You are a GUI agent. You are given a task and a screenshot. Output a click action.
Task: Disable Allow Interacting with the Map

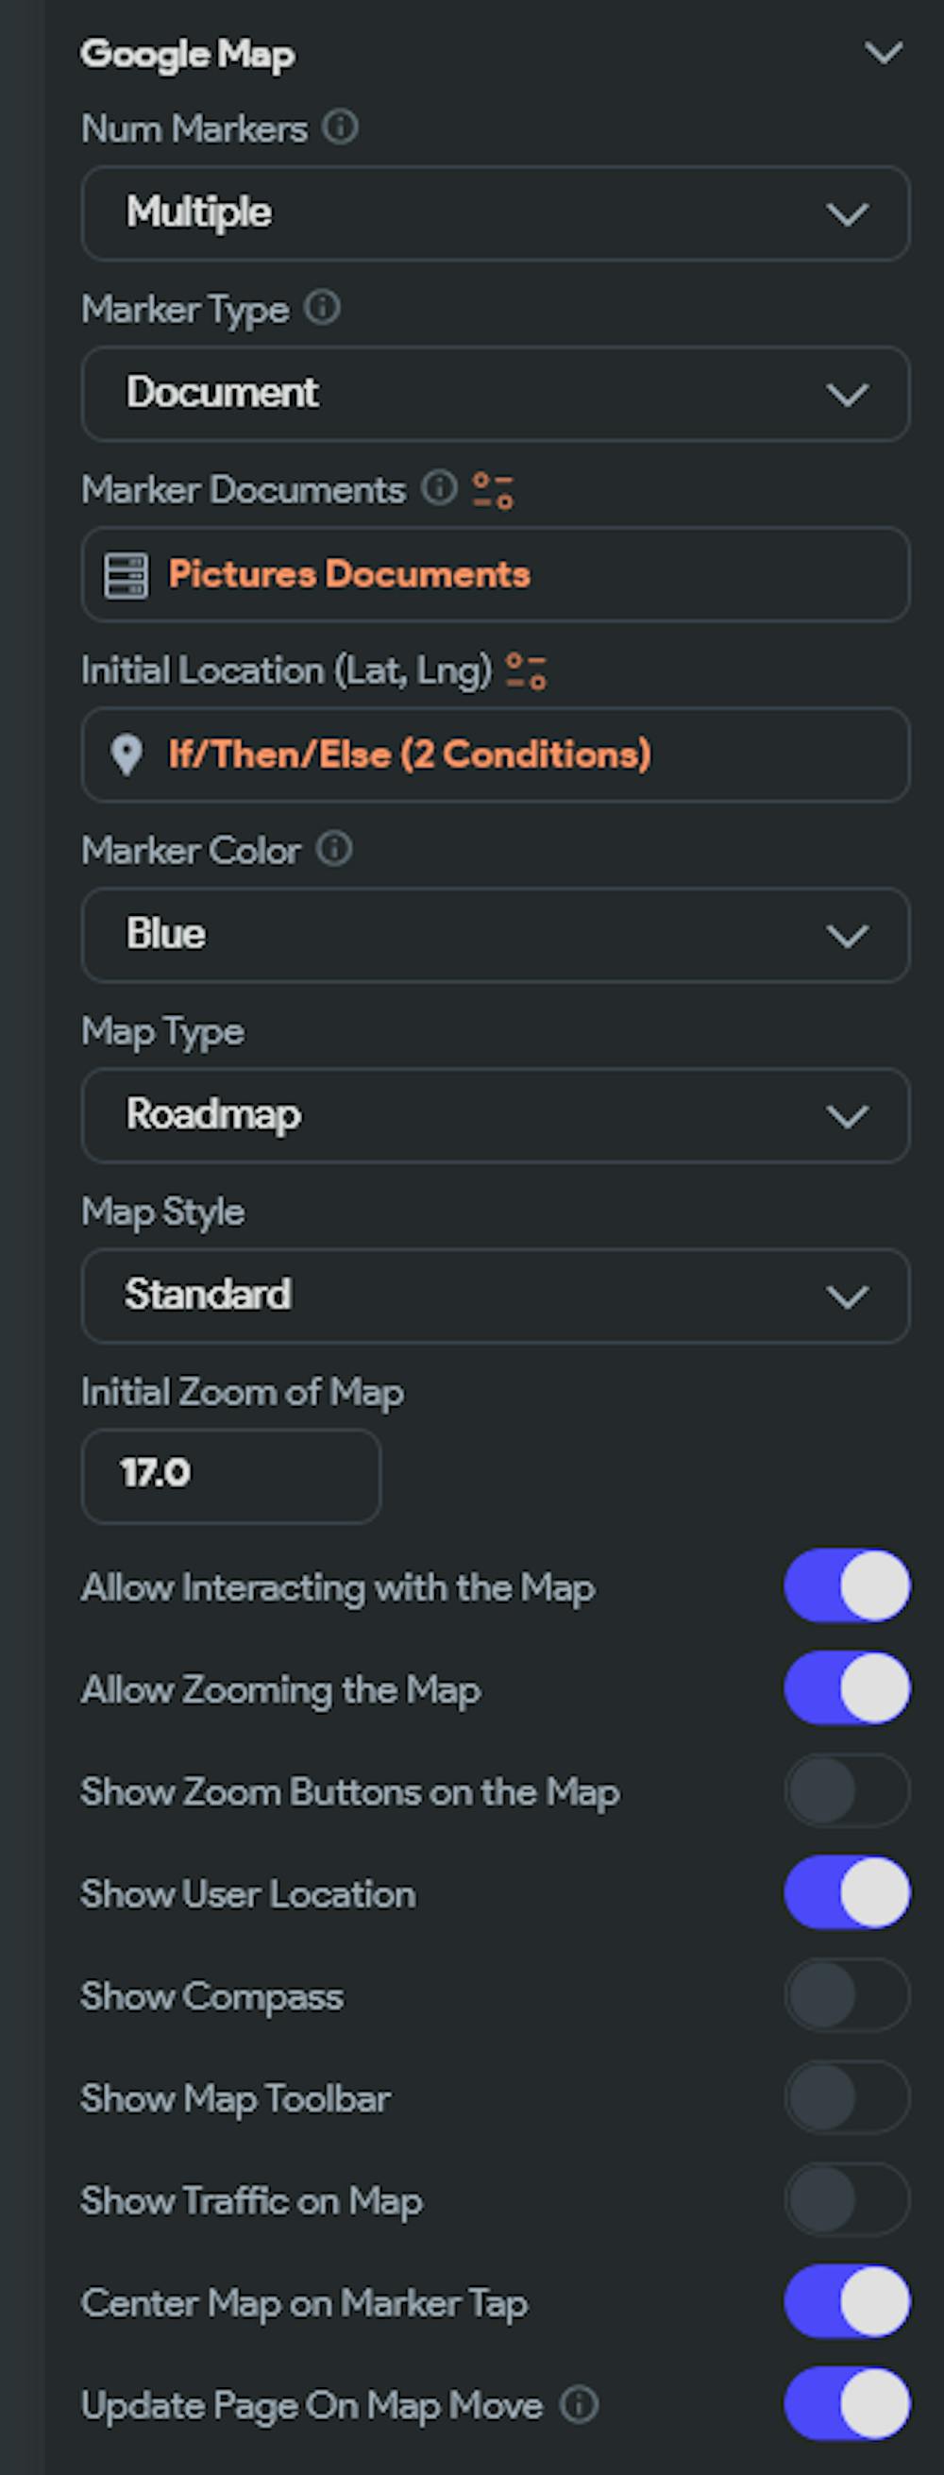[x=846, y=1586]
